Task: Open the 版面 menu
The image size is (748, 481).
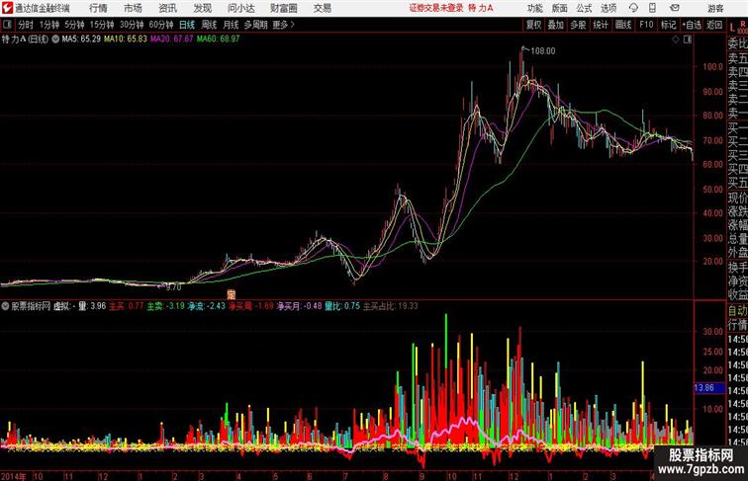Action: point(560,8)
